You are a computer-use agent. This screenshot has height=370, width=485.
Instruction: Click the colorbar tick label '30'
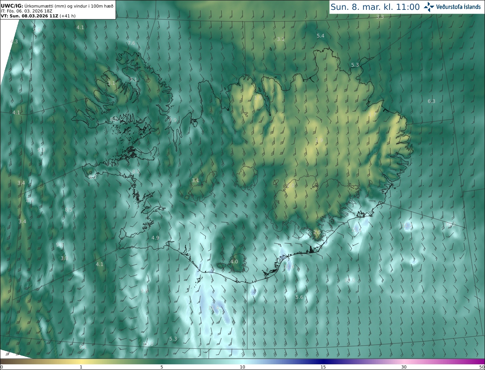point(404,367)
